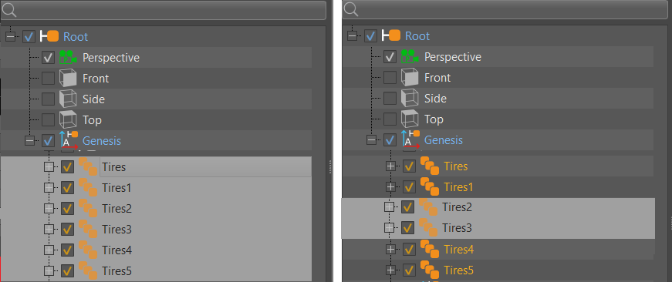Toggle the Tires5 checkbox in right panel
Image resolution: width=672 pixels, height=282 pixels.
[x=409, y=270]
